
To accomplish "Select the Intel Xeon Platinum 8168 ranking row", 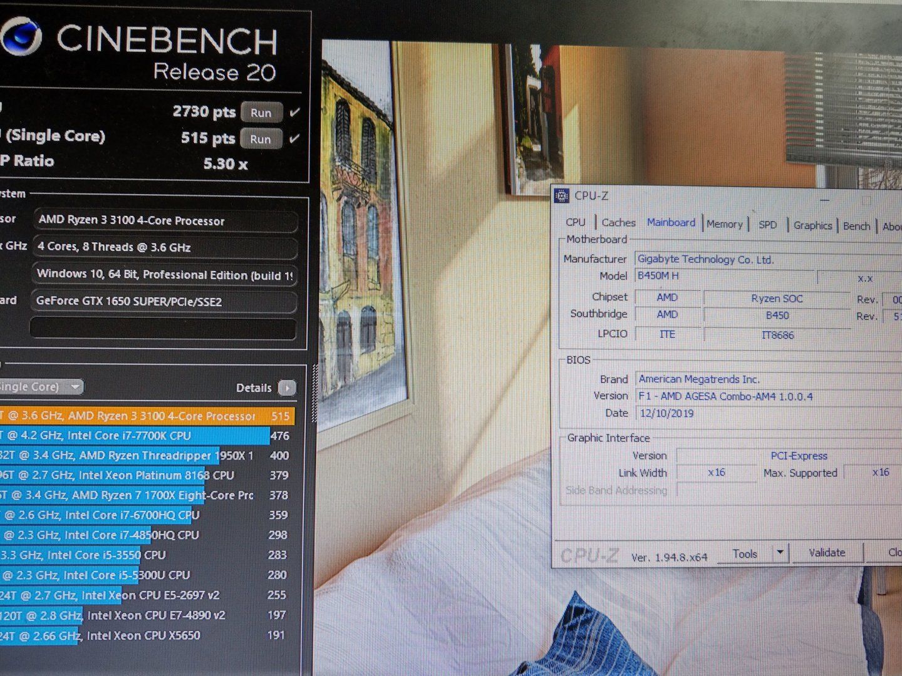I will 147,476.
